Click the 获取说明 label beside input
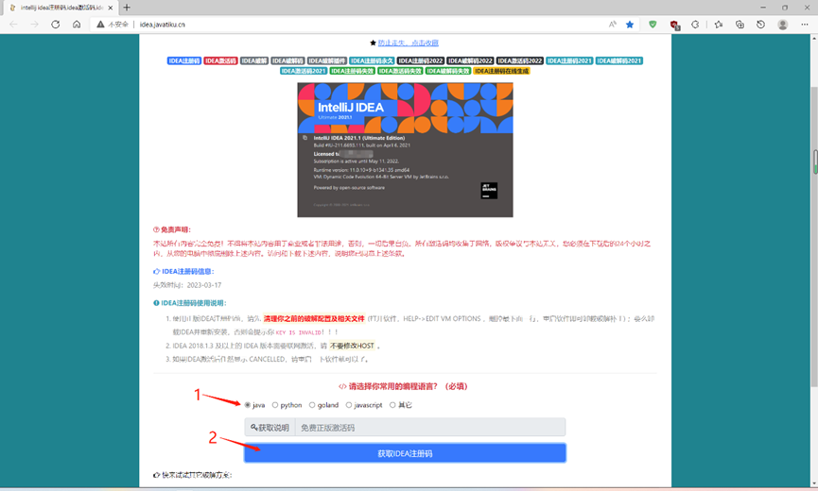Viewport: 818px width, 491px height. pyautogui.click(x=270, y=428)
